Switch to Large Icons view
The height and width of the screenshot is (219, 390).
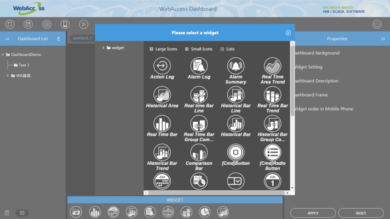163,49
